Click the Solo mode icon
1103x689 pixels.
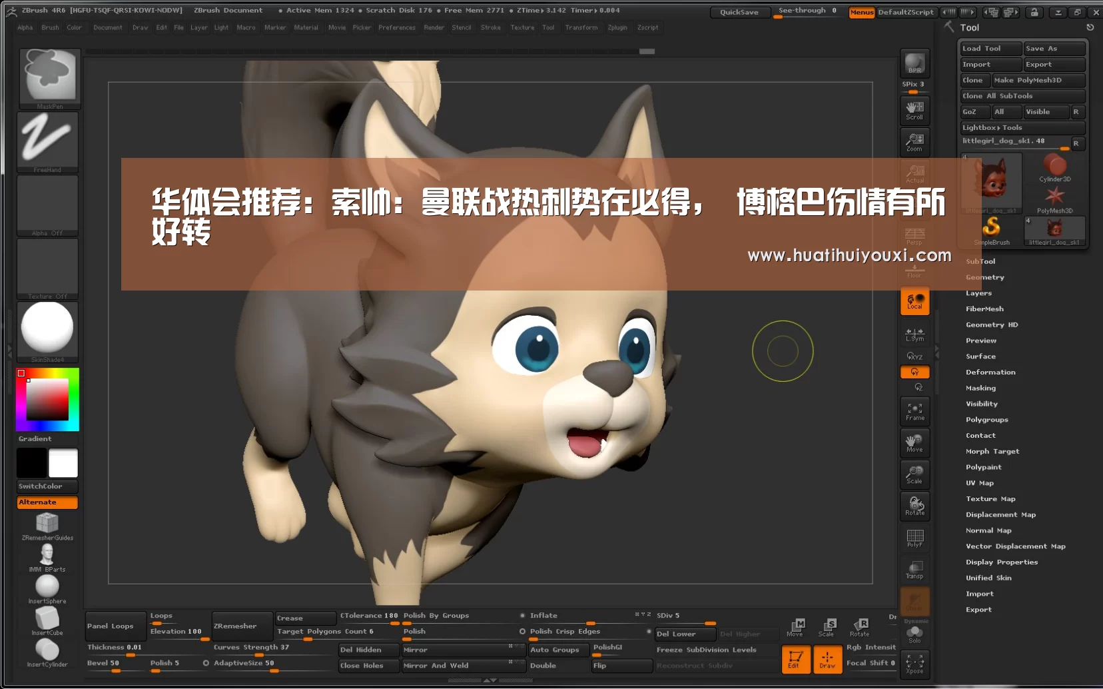click(915, 634)
